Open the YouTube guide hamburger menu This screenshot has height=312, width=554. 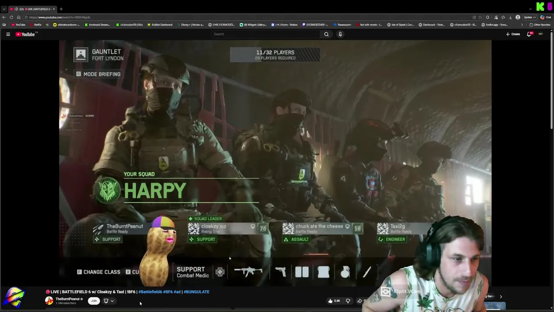pyautogui.click(x=8, y=34)
